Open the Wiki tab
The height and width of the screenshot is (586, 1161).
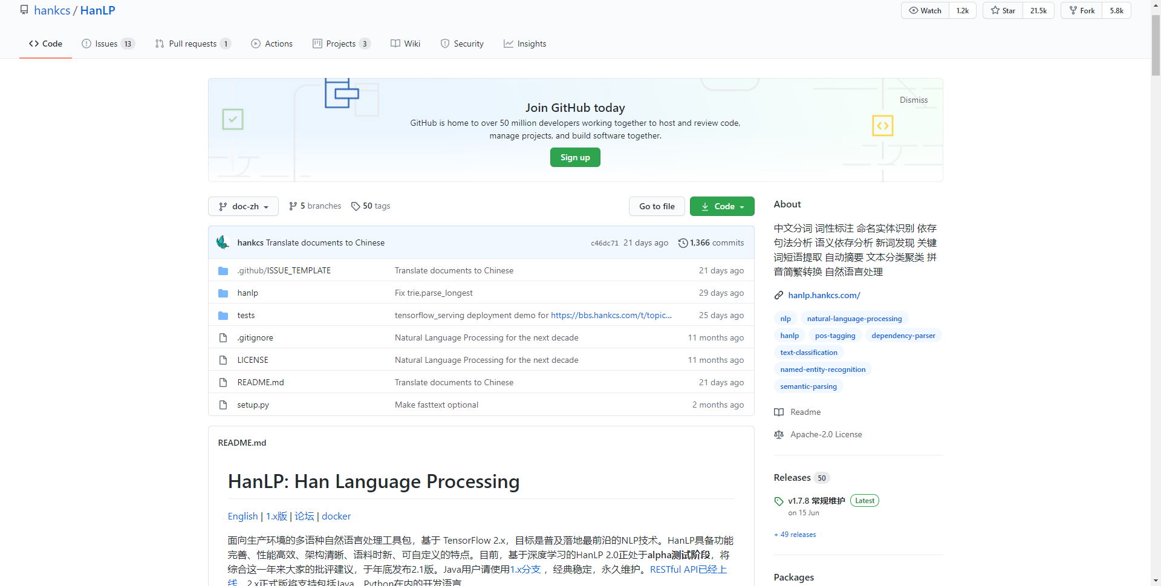pyautogui.click(x=405, y=44)
